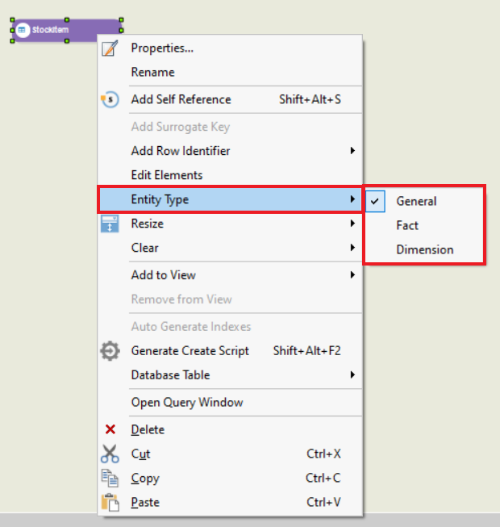Click the red Delete X icon

[110, 429]
